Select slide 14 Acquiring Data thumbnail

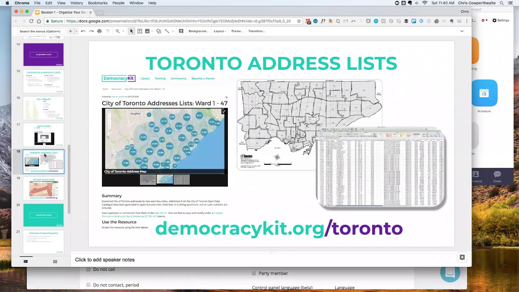(x=43, y=54)
